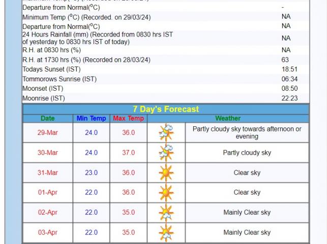Viewport: 327px width, 244px height.
Task: Select the 31-Mar date cell
Action: pos(47,173)
